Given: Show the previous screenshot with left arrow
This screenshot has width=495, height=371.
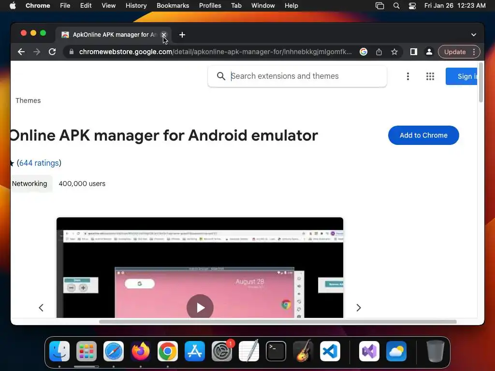Looking at the screenshot, I should coord(41,308).
